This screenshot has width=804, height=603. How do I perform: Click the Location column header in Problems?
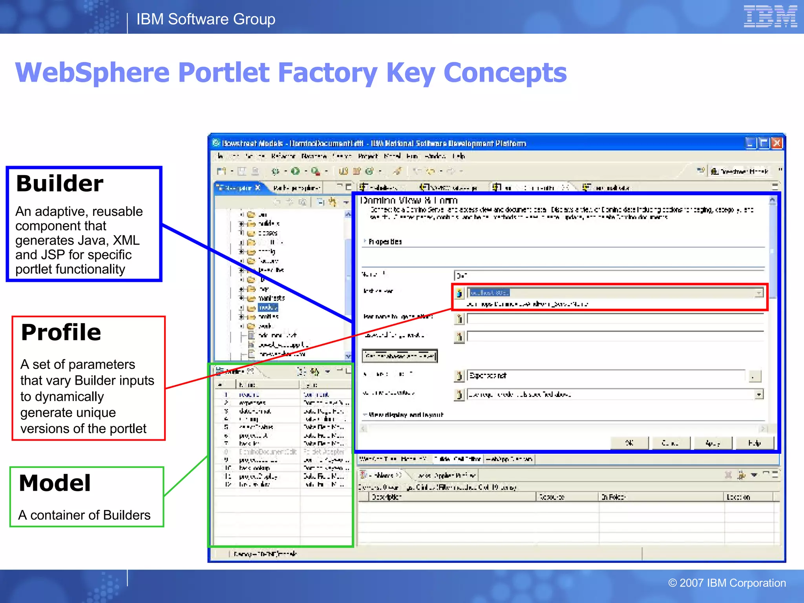pyautogui.click(x=749, y=497)
